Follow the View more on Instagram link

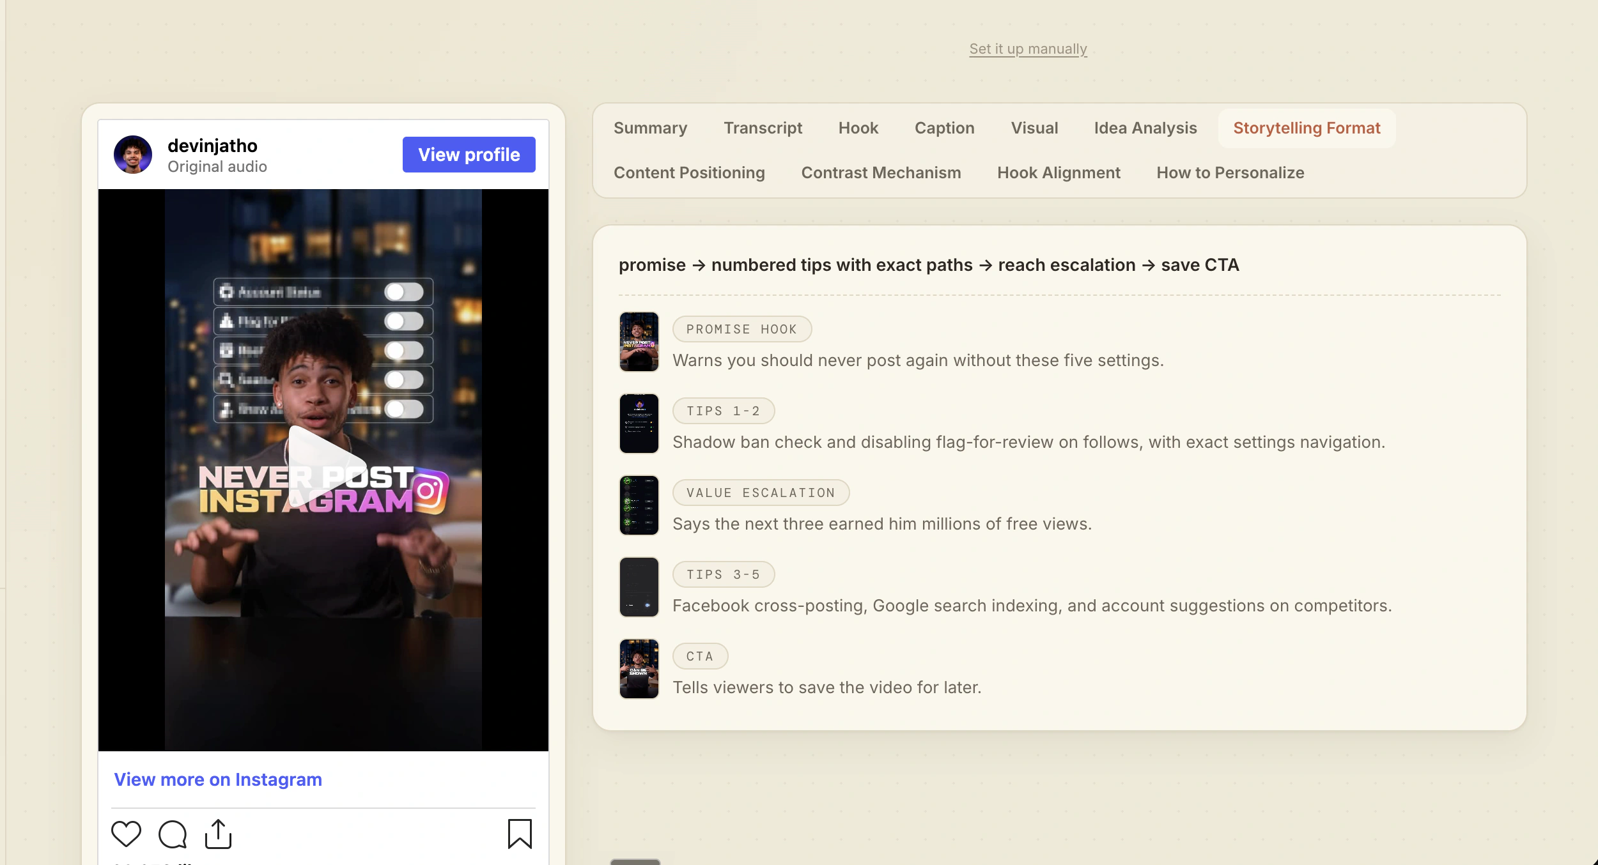pos(218,779)
